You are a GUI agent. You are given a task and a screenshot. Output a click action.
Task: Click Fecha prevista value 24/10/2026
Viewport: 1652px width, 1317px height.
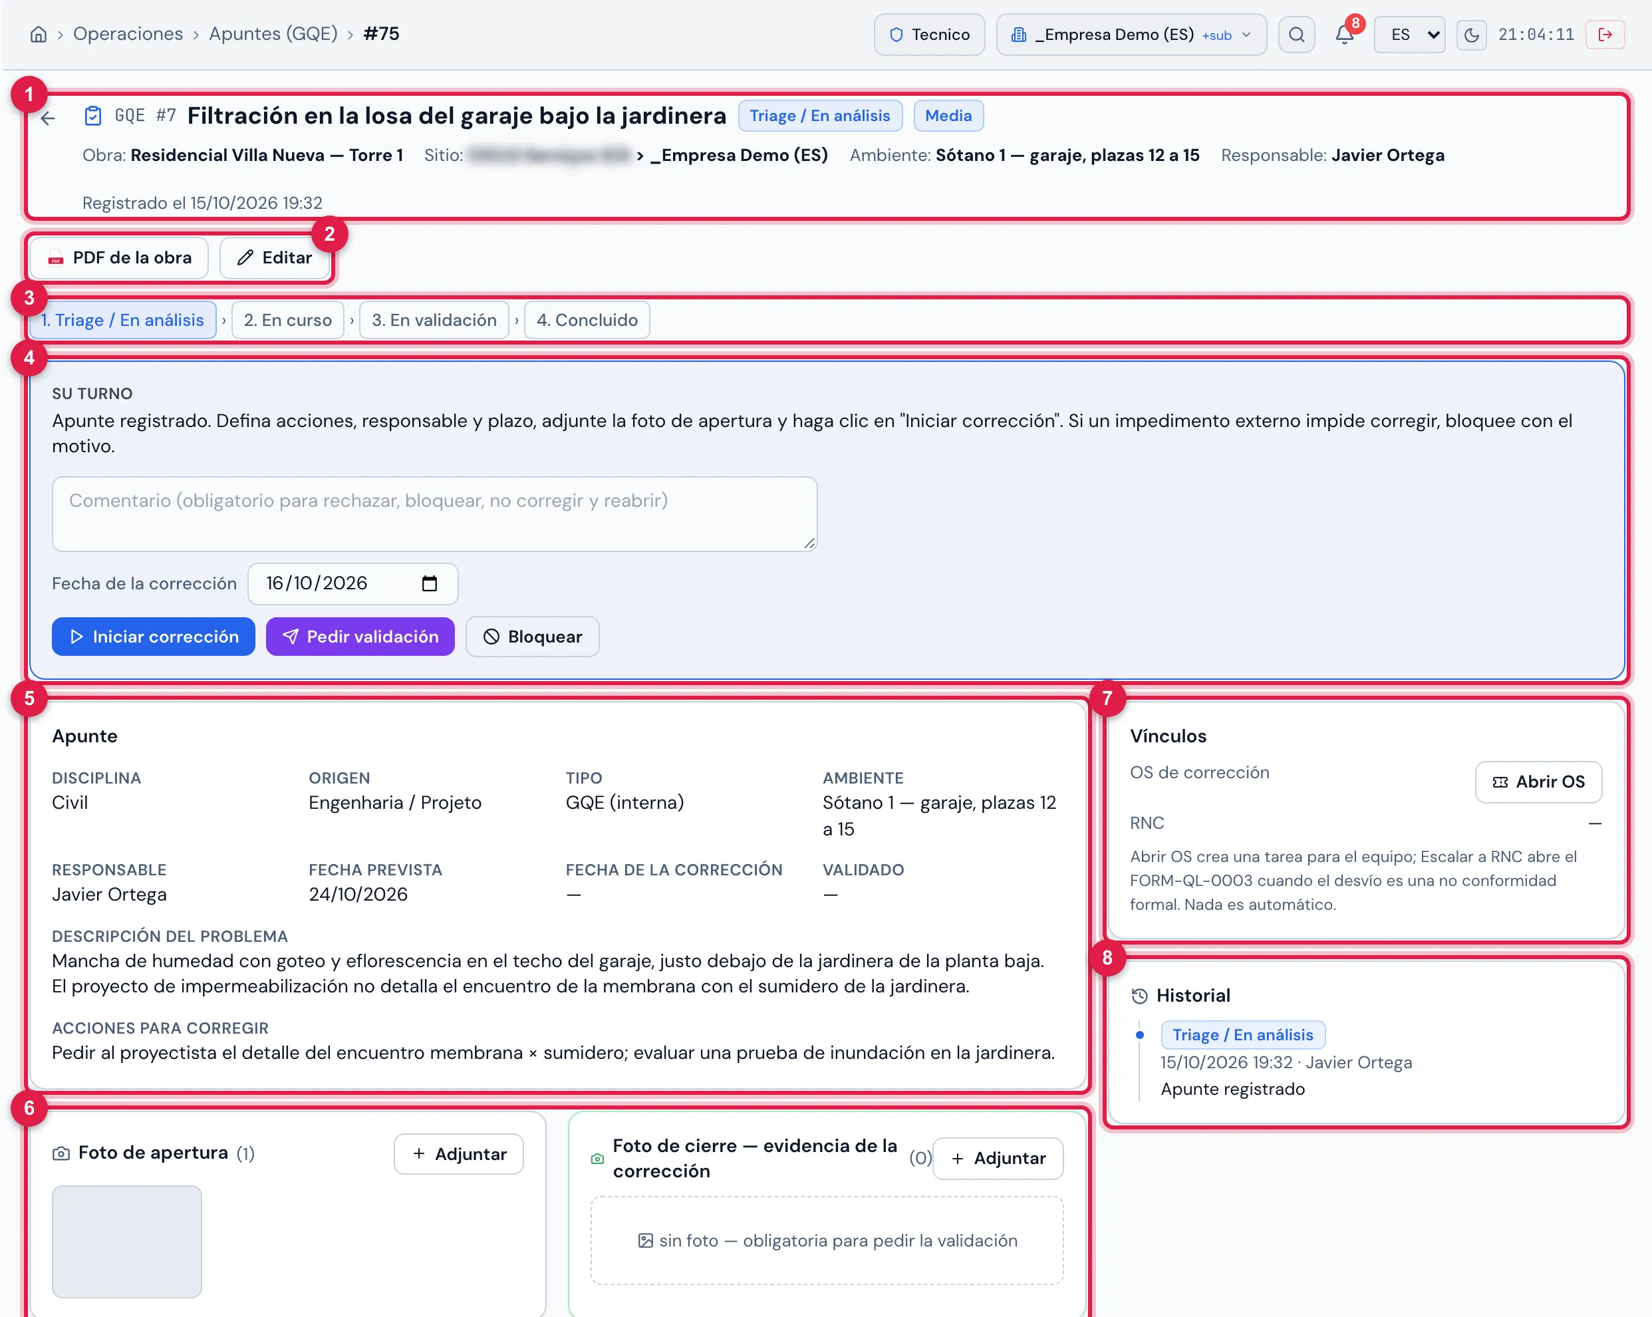(358, 895)
